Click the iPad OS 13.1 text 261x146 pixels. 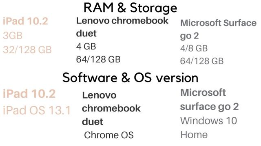pyautogui.click(x=37, y=110)
